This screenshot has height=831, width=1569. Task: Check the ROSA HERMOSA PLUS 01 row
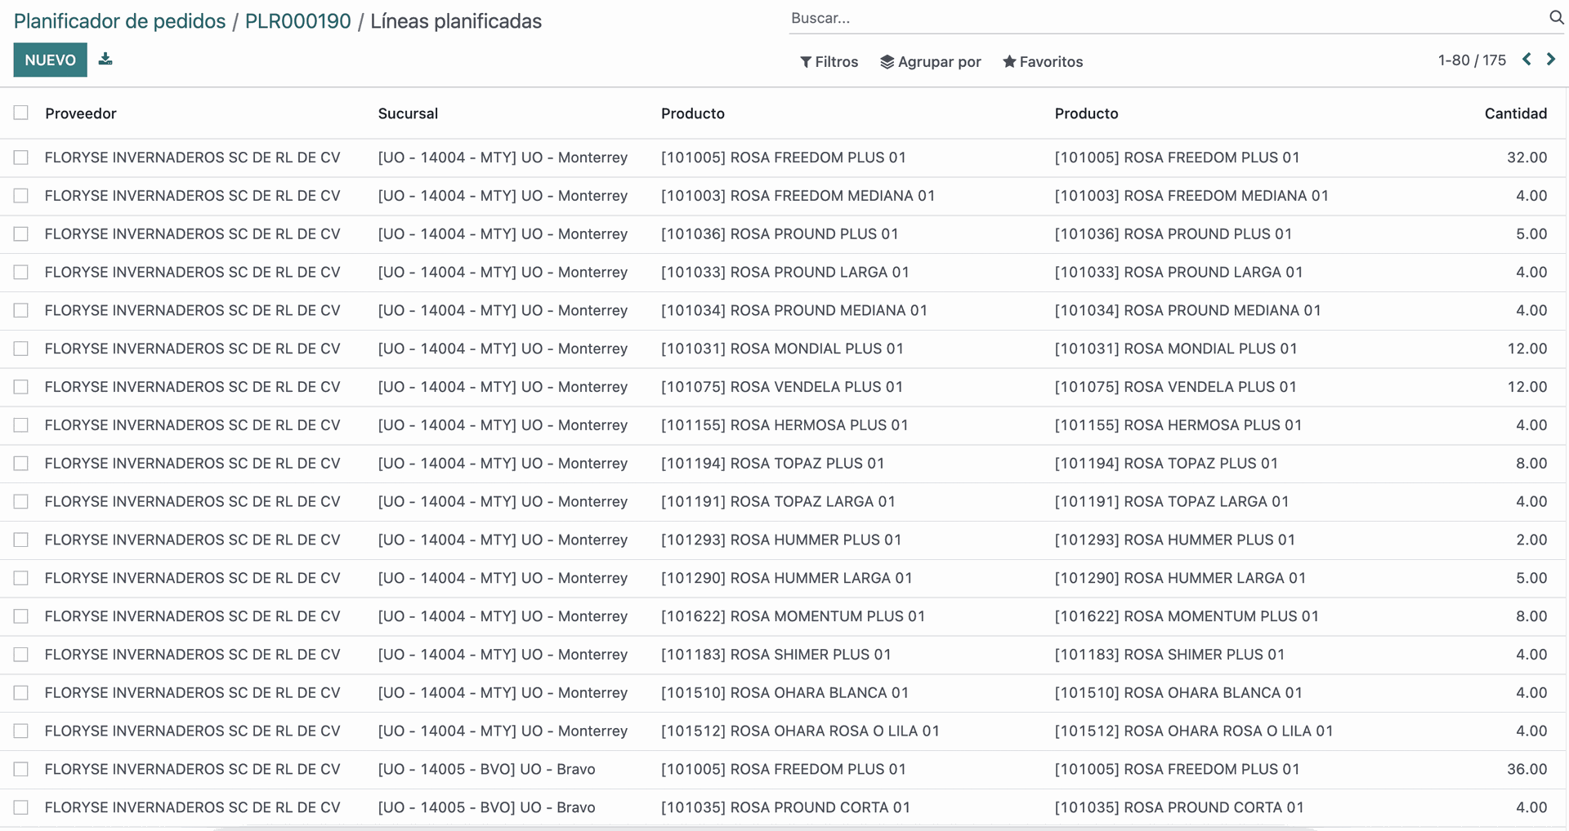click(x=21, y=425)
